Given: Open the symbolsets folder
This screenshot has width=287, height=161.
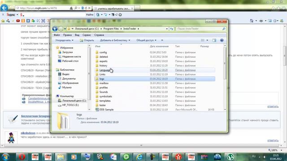Looking at the screenshot, I should [x=106, y=97].
